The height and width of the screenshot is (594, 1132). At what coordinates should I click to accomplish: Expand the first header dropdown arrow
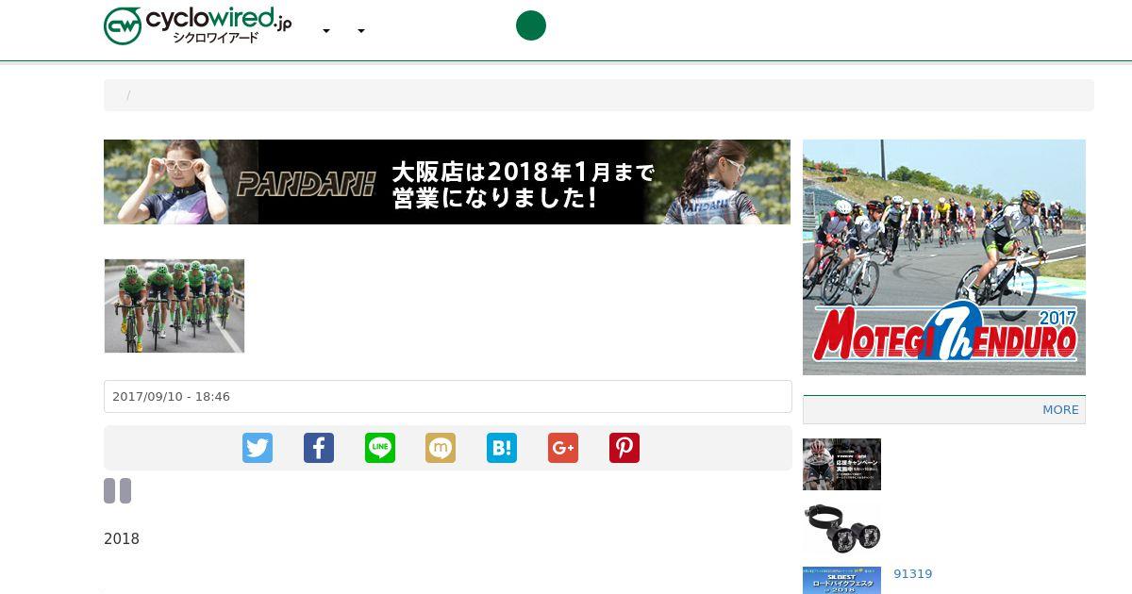click(326, 31)
